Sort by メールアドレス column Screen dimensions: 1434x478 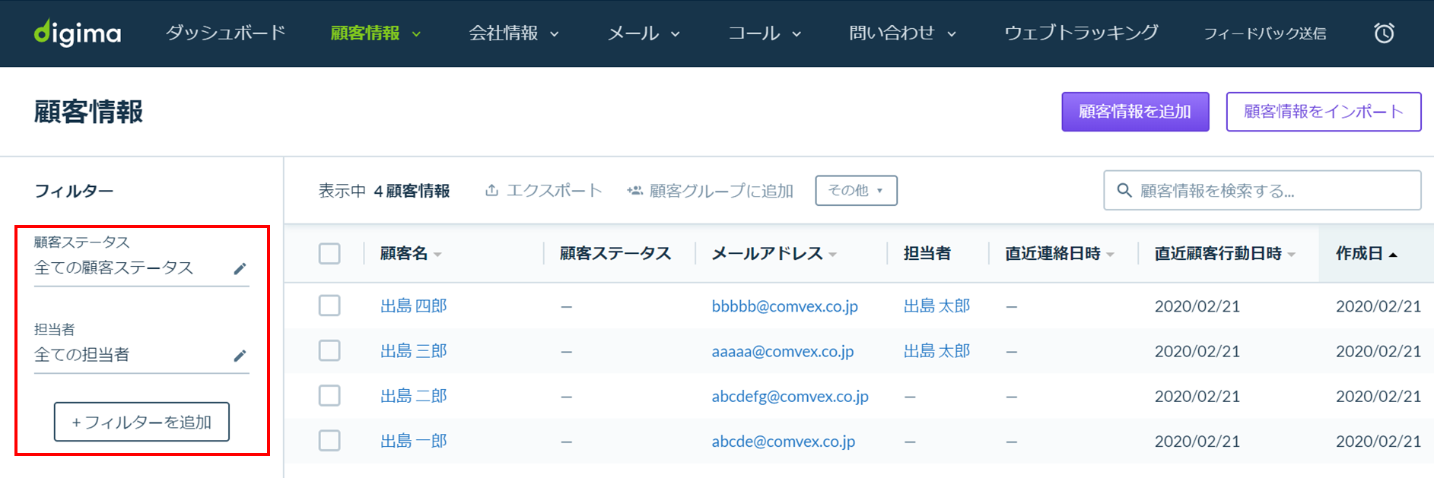tap(774, 253)
